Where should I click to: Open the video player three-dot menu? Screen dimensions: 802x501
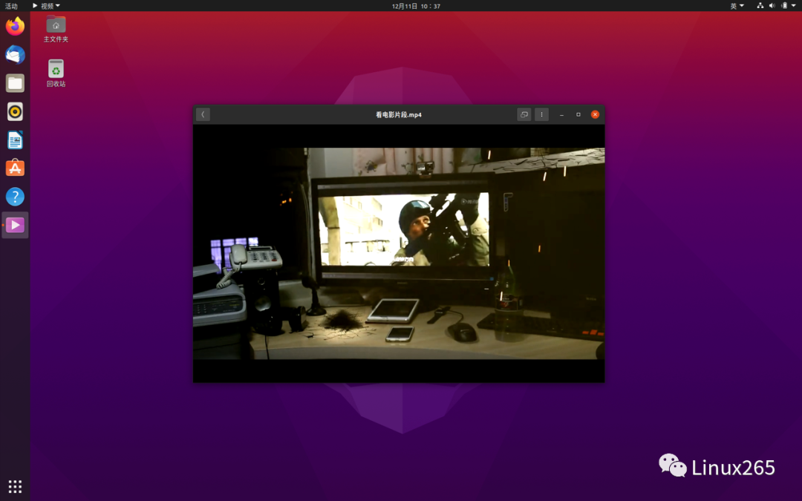[x=541, y=114]
